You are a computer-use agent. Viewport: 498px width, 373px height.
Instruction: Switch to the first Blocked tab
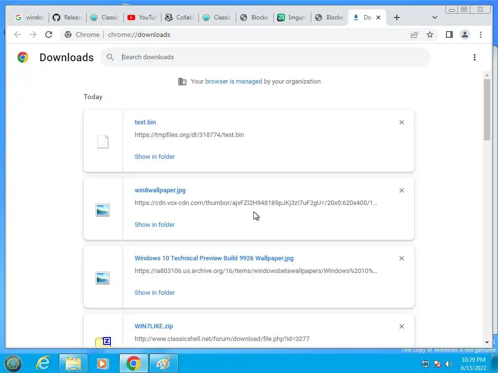(255, 17)
